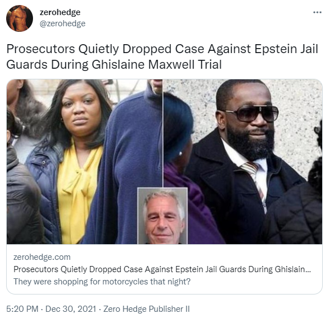Open the inset gray-haired man mugshot image
The image size is (330, 323).
click(162, 216)
